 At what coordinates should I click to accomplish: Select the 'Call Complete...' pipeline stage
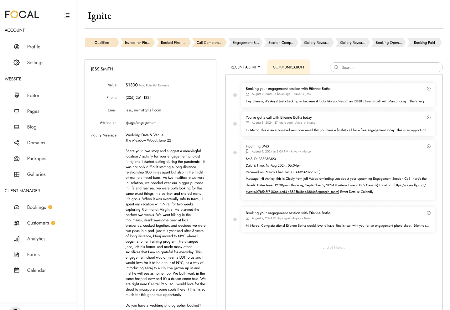tap(209, 43)
